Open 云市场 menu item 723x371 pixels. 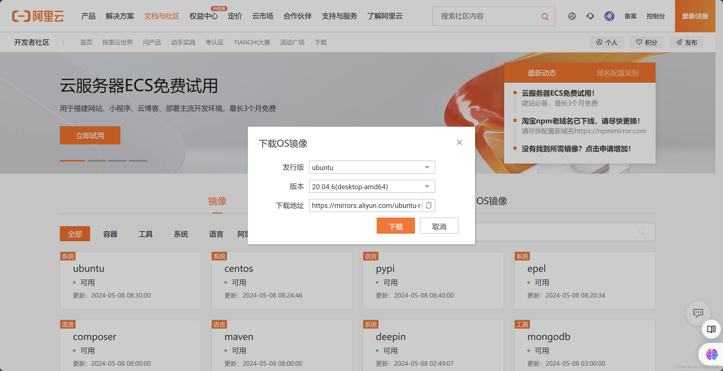click(263, 16)
